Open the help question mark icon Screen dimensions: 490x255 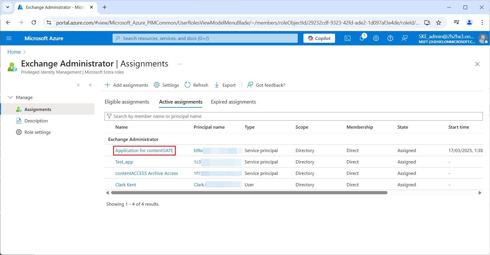pos(390,38)
